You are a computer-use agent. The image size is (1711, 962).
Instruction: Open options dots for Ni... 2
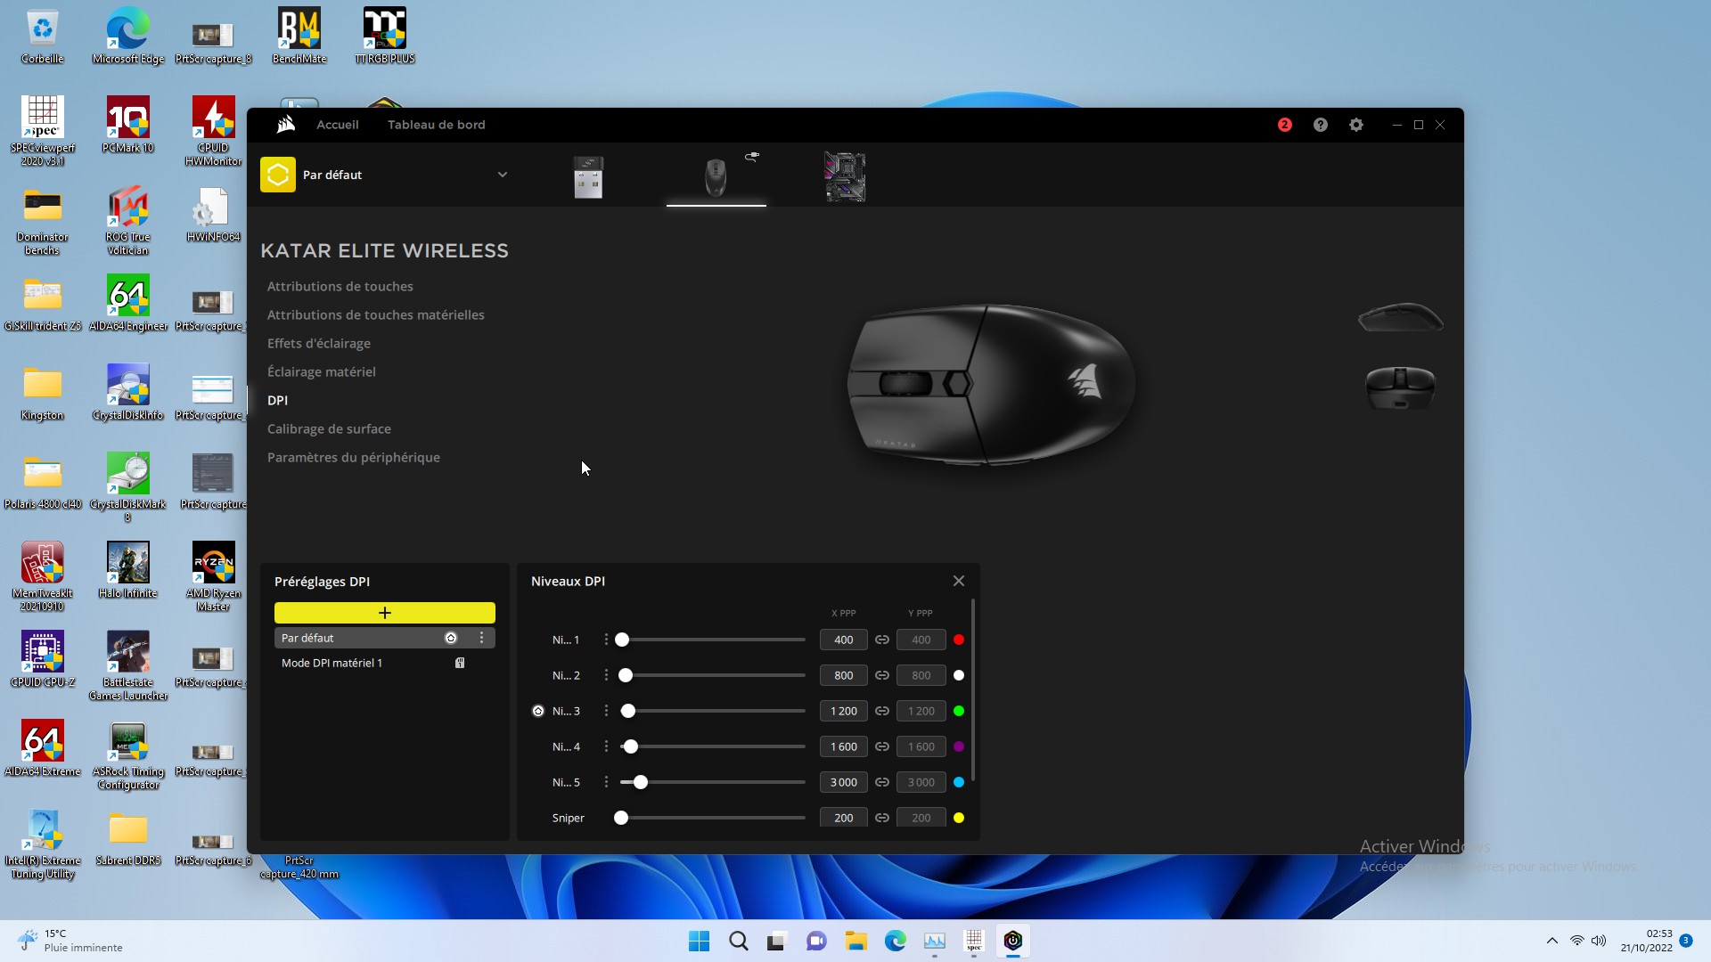[606, 675]
